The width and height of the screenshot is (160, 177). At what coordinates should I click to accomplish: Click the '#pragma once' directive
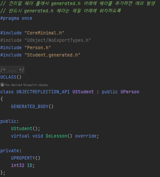16,18
